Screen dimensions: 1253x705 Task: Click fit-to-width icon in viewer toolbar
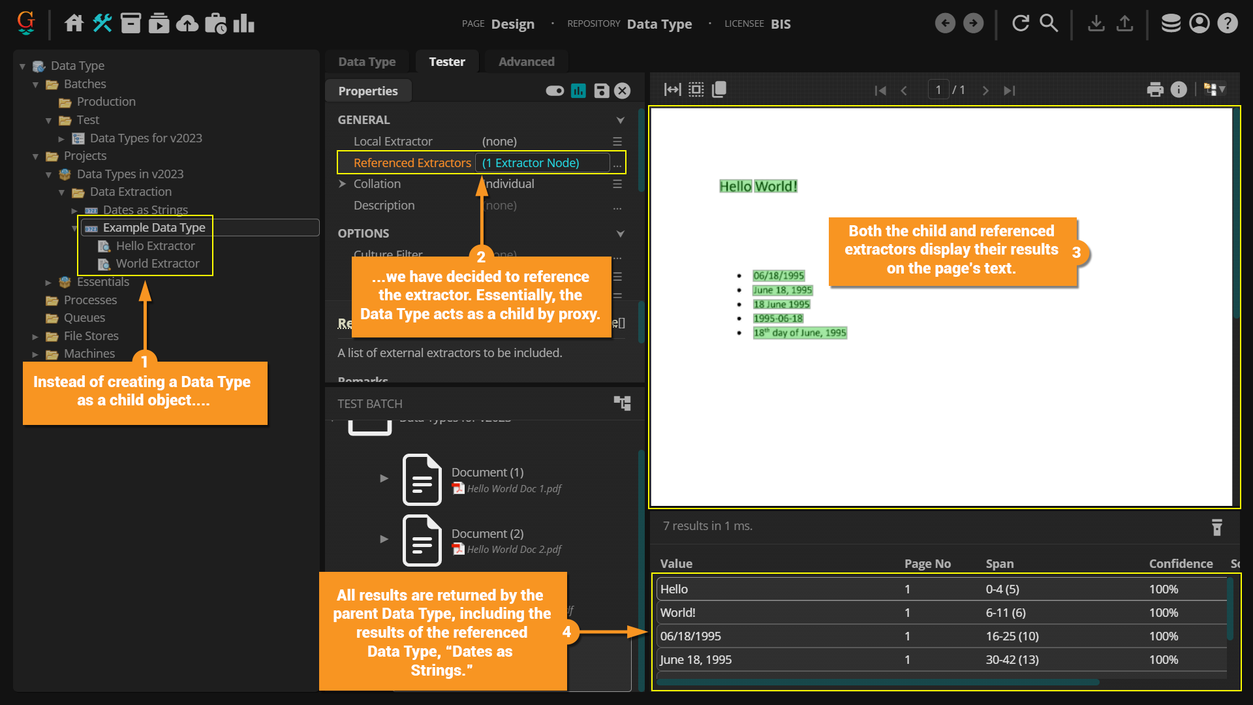[x=672, y=89]
